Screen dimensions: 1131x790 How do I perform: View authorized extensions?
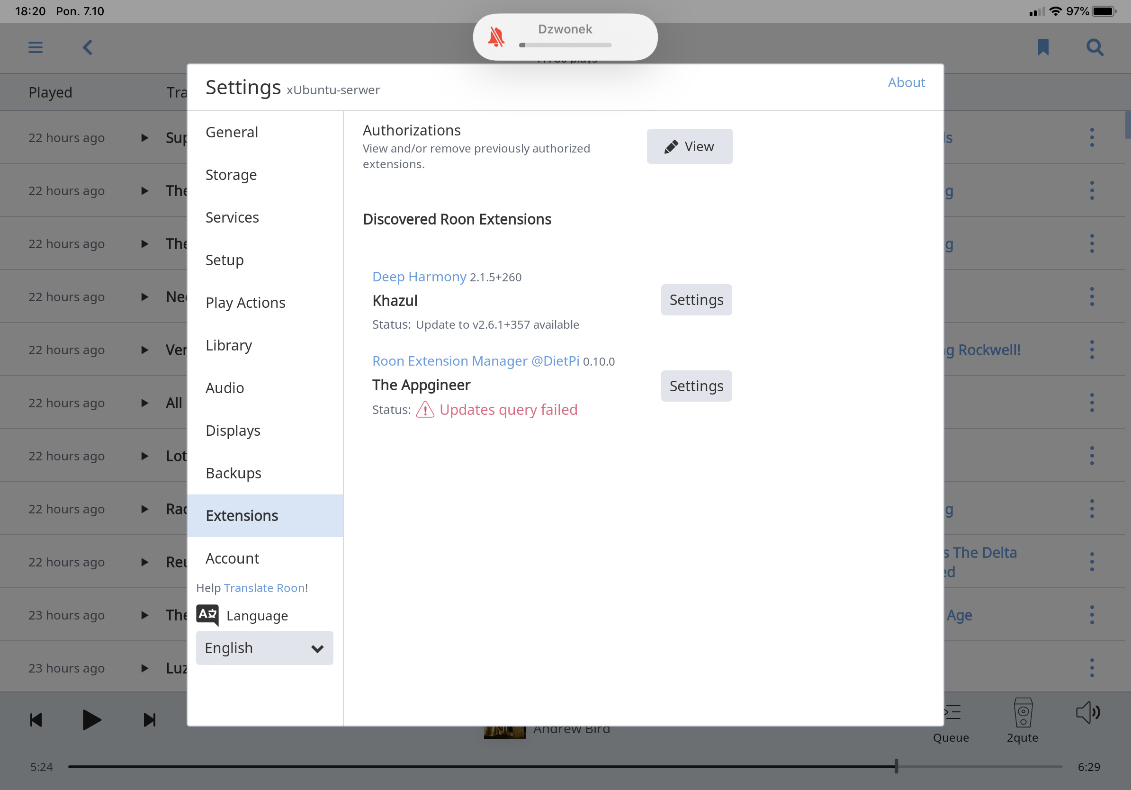(690, 146)
